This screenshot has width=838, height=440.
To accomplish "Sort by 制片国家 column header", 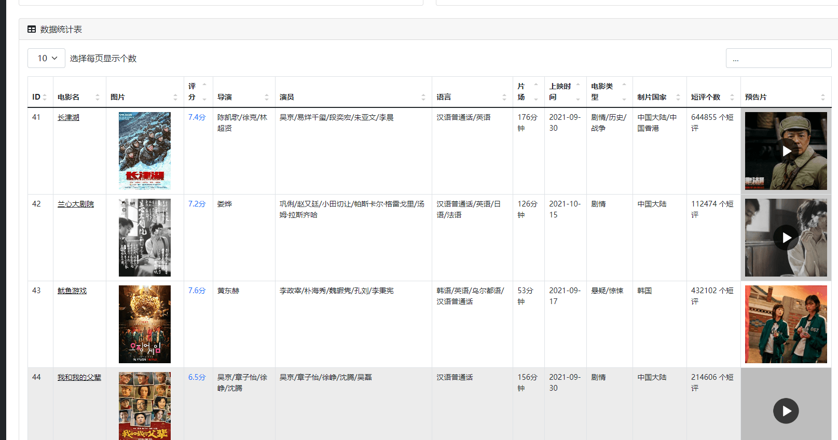I will click(660, 92).
